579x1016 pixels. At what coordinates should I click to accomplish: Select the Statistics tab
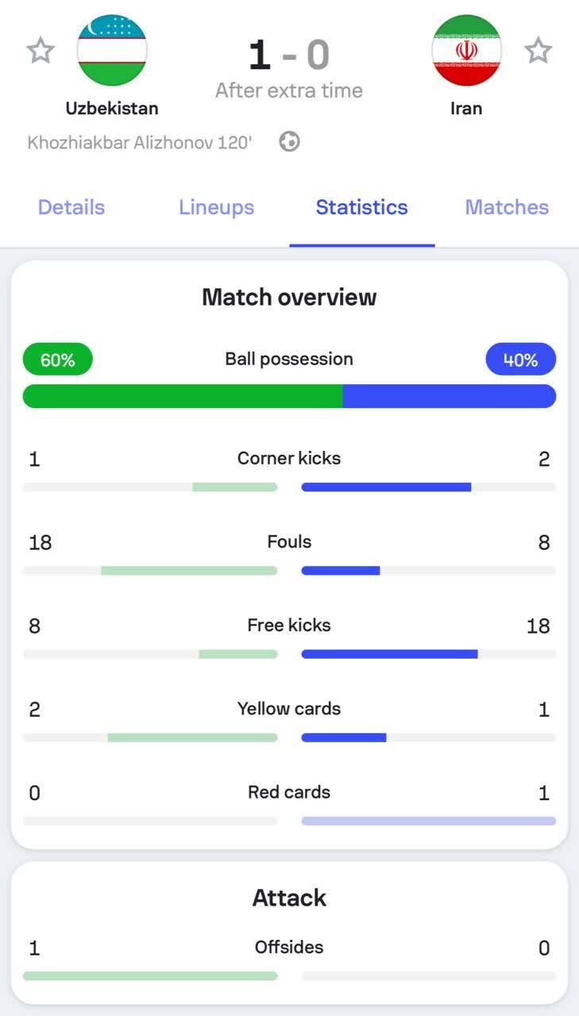(361, 207)
